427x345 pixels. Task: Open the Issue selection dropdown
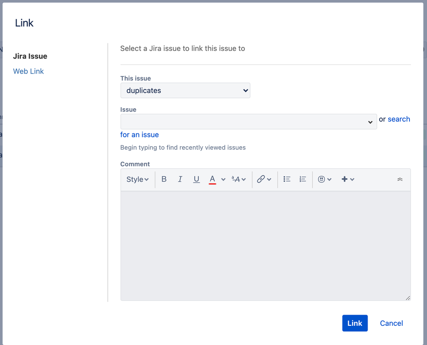point(248,122)
